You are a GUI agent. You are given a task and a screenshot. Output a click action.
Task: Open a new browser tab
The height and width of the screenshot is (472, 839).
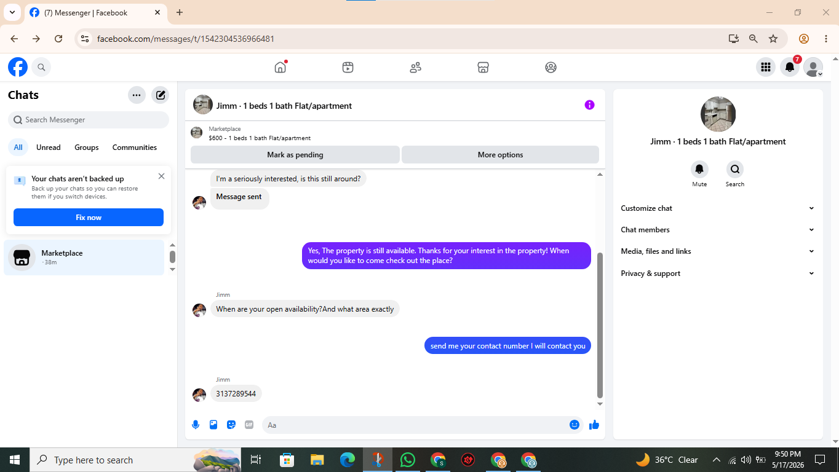(x=180, y=12)
